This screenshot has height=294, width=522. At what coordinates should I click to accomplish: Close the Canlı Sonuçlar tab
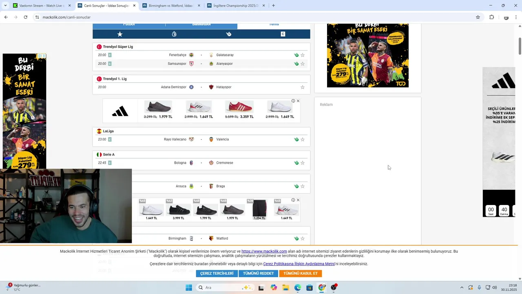[134, 6]
